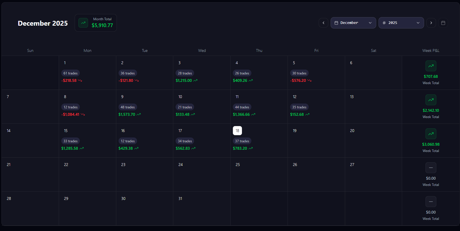The width and height of the screenshot is (460, 231).
Task: Click the up-trend arrow beside $152.68
Action: point(307,114)
